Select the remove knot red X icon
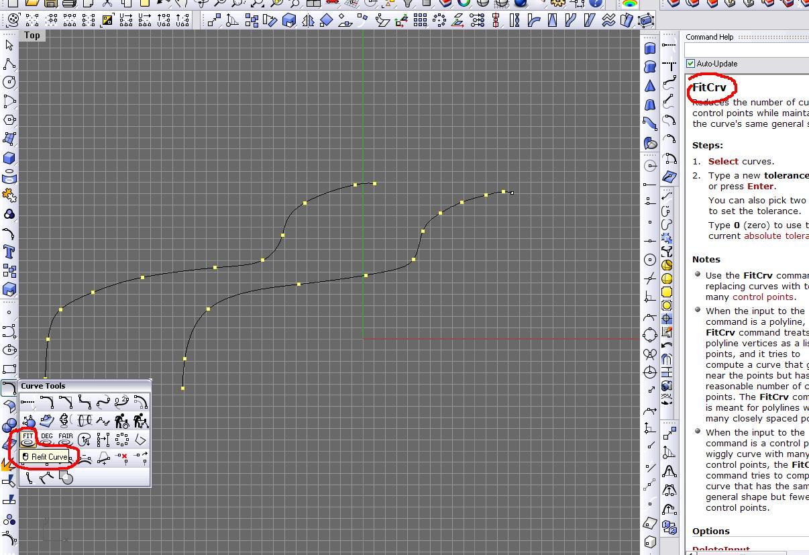The width and height of the screenshot is (809, 555). [121, 458]
